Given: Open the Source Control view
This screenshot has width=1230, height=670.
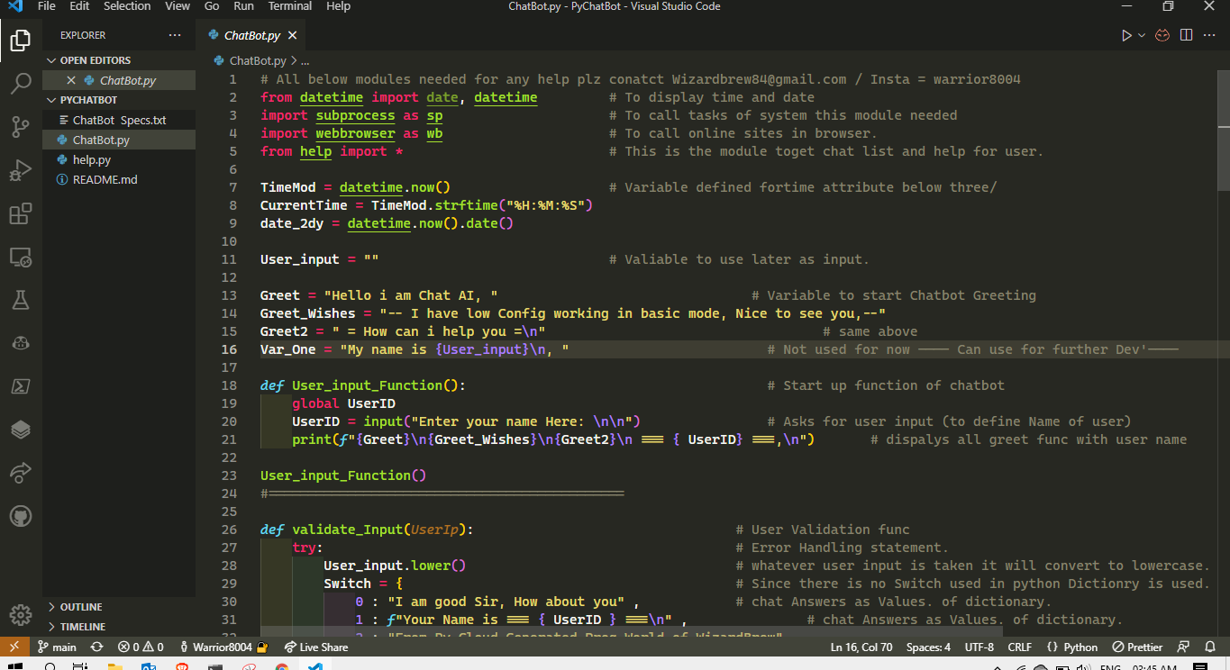Looking at the screenshot, I should pyautogui.click(x=20, y=127).
